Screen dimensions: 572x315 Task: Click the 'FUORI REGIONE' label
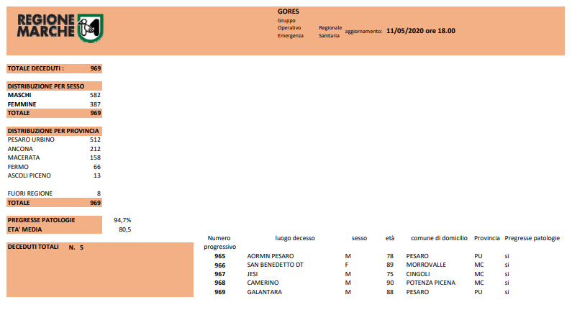tap(30, 193)
